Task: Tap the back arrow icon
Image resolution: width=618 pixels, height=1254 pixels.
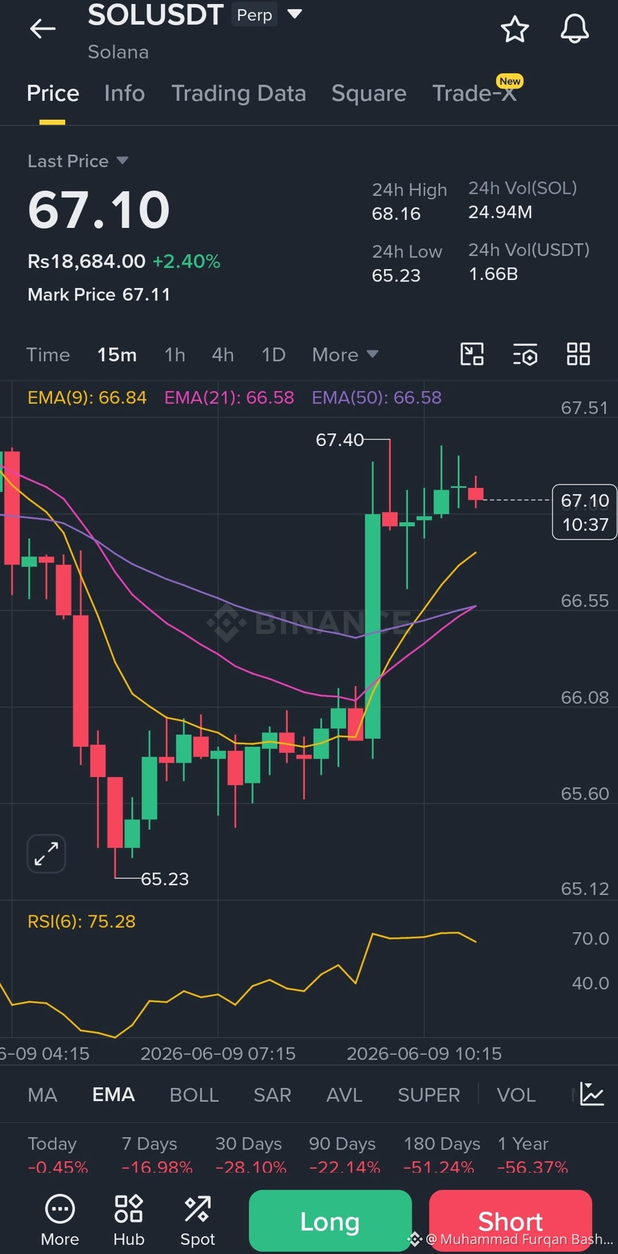Action: (x=43, y=29)
